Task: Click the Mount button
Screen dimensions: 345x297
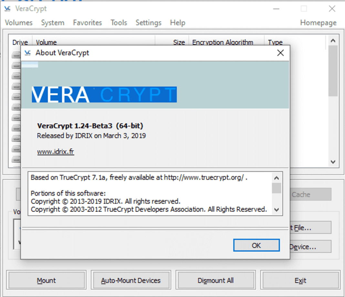Action: [46, 280]
